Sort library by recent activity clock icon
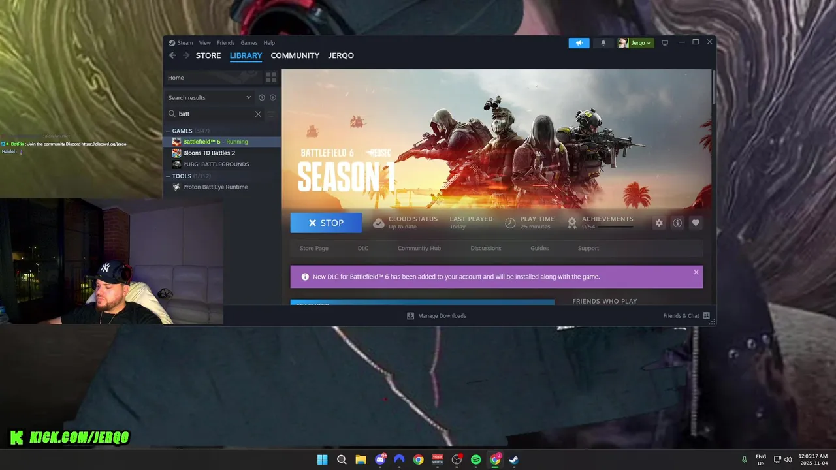The width and height of the screenshot is (836, 470). 262,97
